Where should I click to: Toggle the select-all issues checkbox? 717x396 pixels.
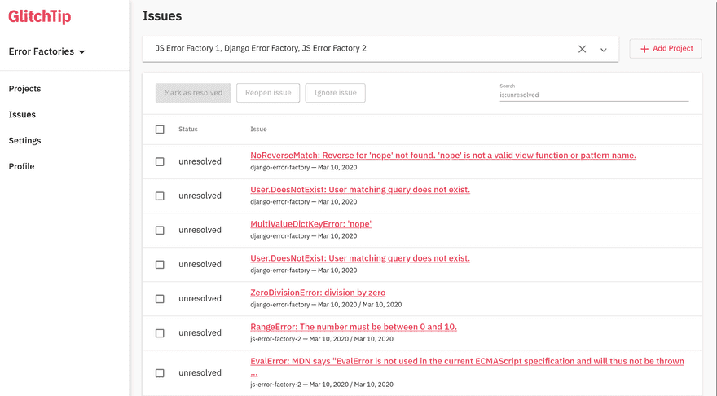click(160, 130)
